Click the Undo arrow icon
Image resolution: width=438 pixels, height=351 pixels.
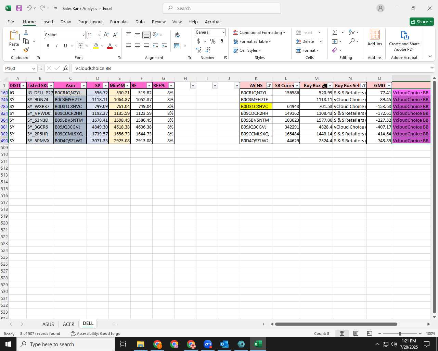tap(29, 8)
